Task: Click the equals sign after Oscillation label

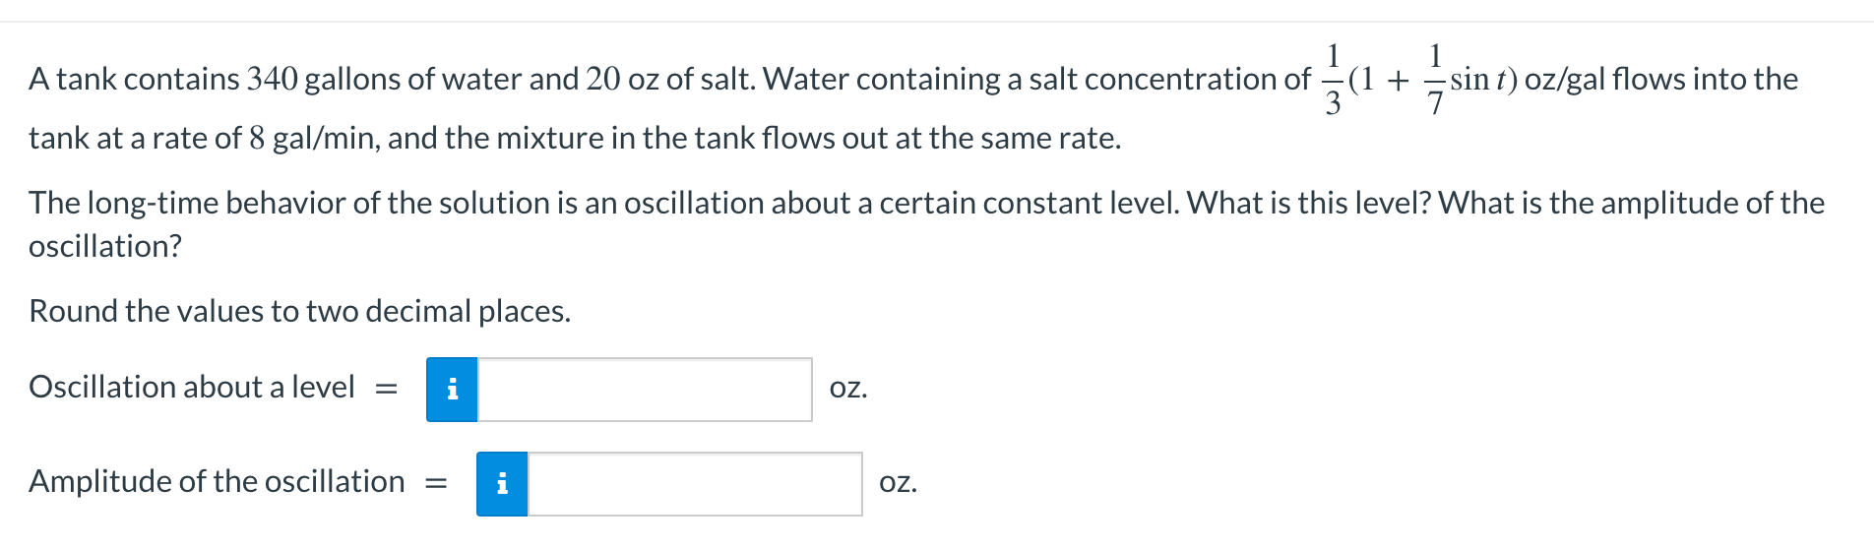Action: (386, 390)
